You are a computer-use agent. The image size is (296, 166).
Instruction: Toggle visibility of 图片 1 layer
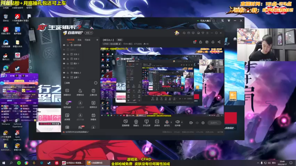[64, 63]
